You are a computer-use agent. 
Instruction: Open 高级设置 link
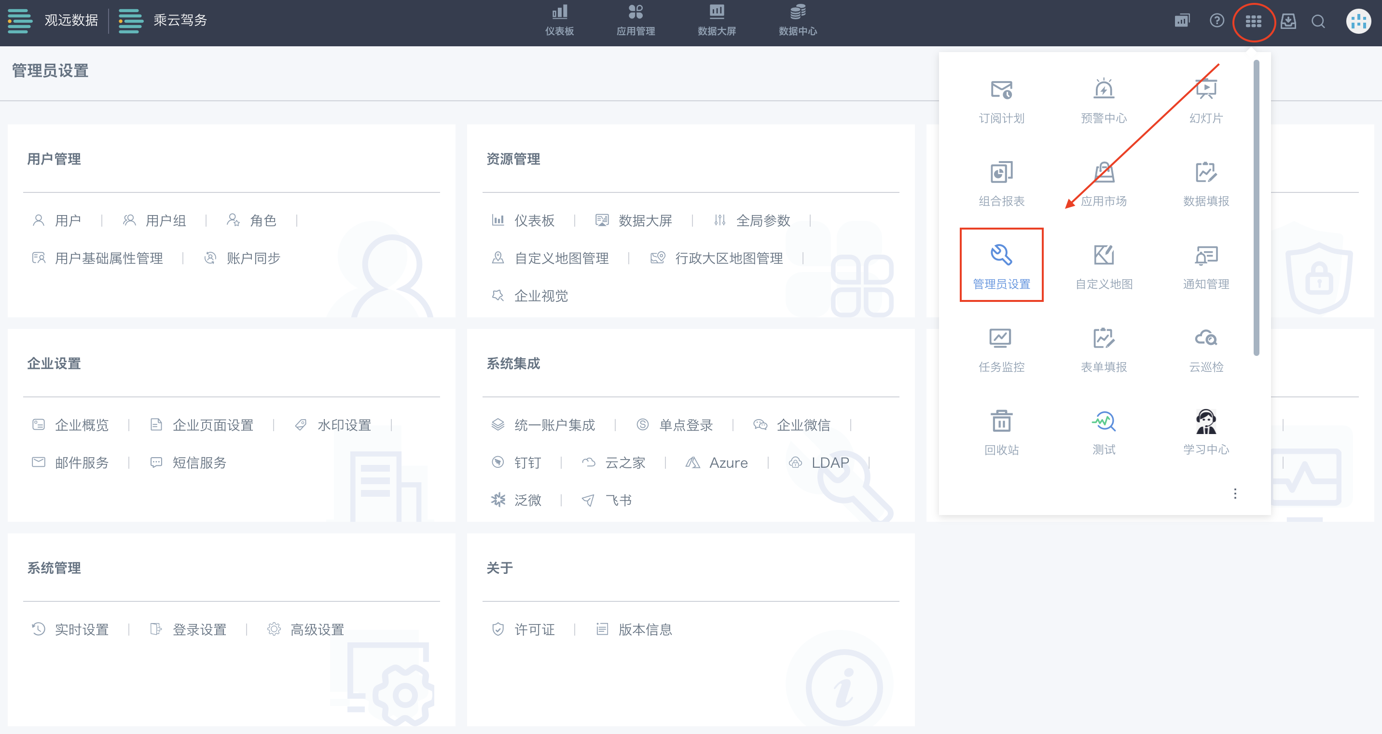point(306,629)
